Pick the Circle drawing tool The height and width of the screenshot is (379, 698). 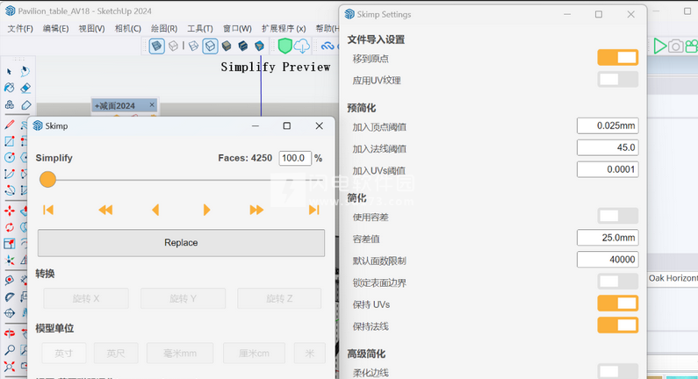tap(10, 157)
